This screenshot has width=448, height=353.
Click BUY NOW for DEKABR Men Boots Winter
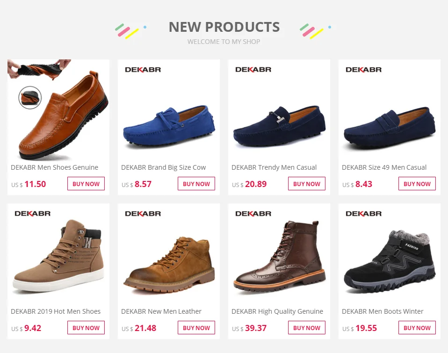pyautogui.click(x=417, y=328)
